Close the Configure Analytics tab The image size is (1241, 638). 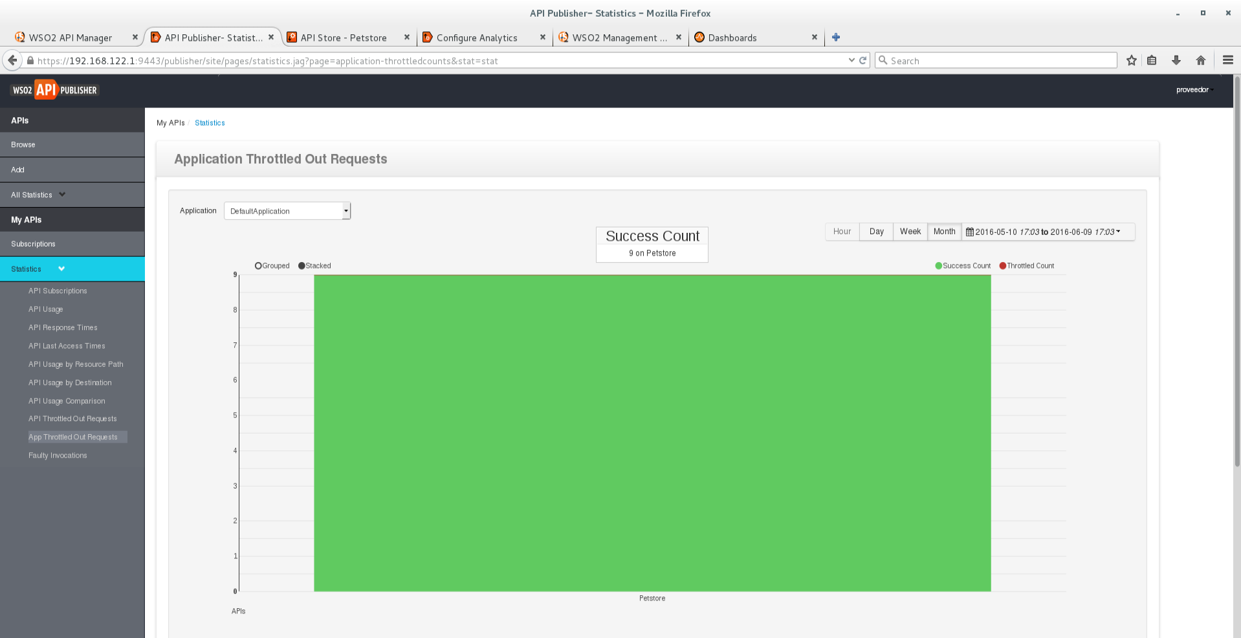[543, 38]
